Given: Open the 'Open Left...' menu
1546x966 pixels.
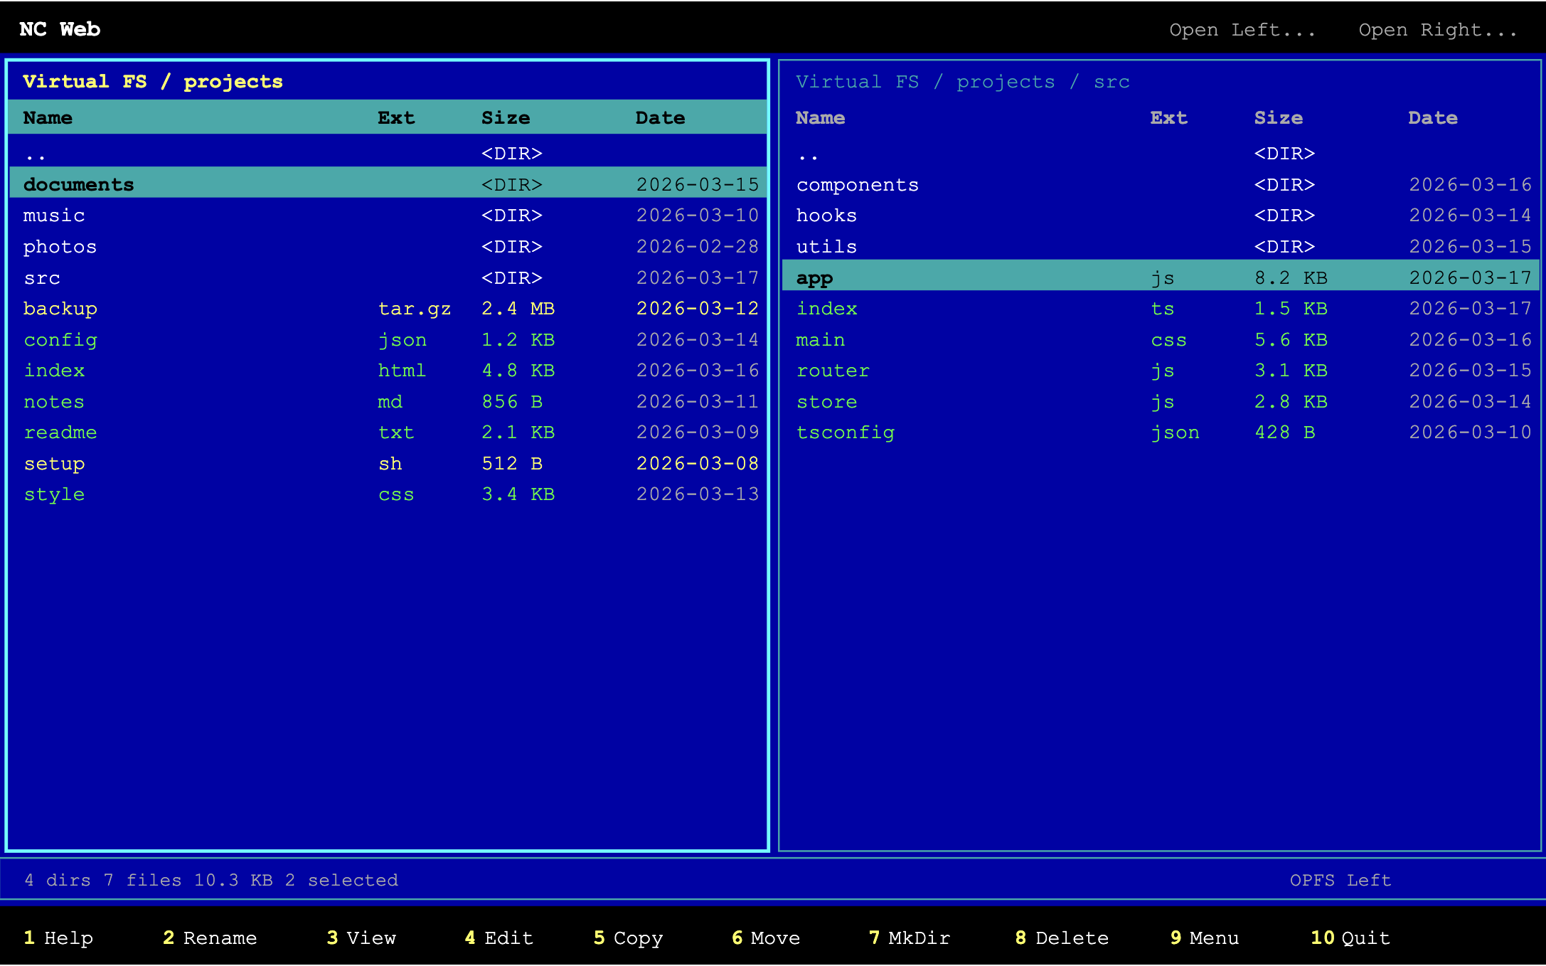Looking at the screenshot, I should tap(1242, 30).
